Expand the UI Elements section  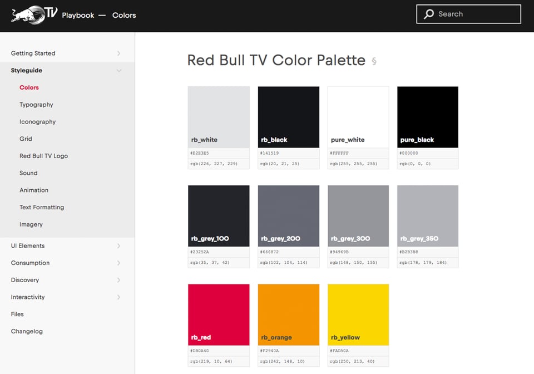[x=118, y=246]
